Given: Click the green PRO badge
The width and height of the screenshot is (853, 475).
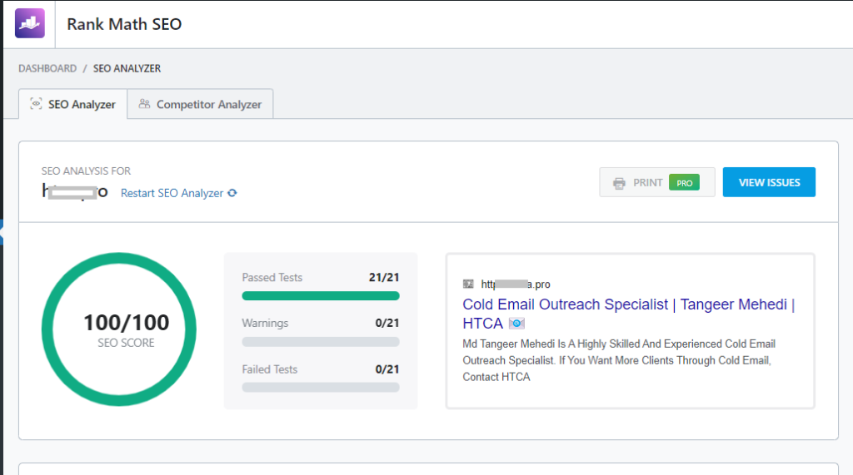Looking at the screenshot, I should click(x=685, y=183).
